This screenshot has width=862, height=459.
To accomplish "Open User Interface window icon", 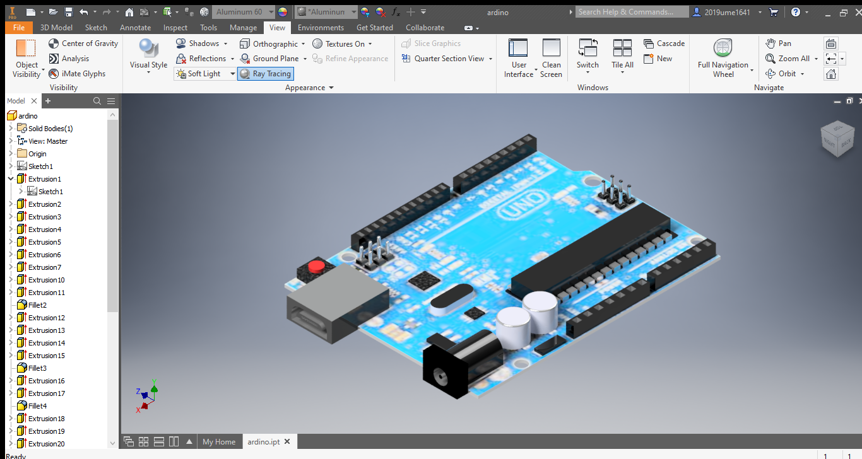I will [x=518, y=49].
